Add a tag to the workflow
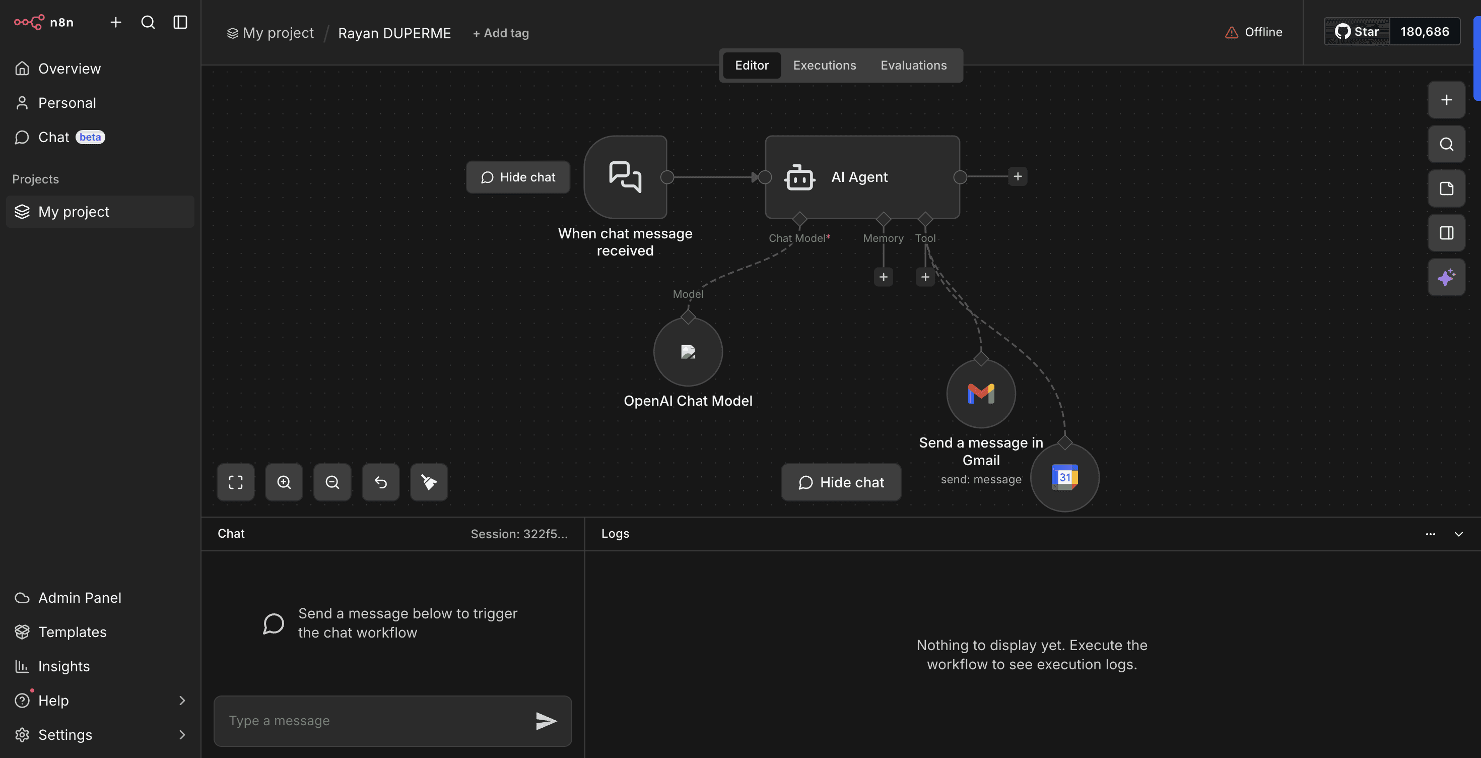Screen dimensions: 1481x758 pos(501,33)
